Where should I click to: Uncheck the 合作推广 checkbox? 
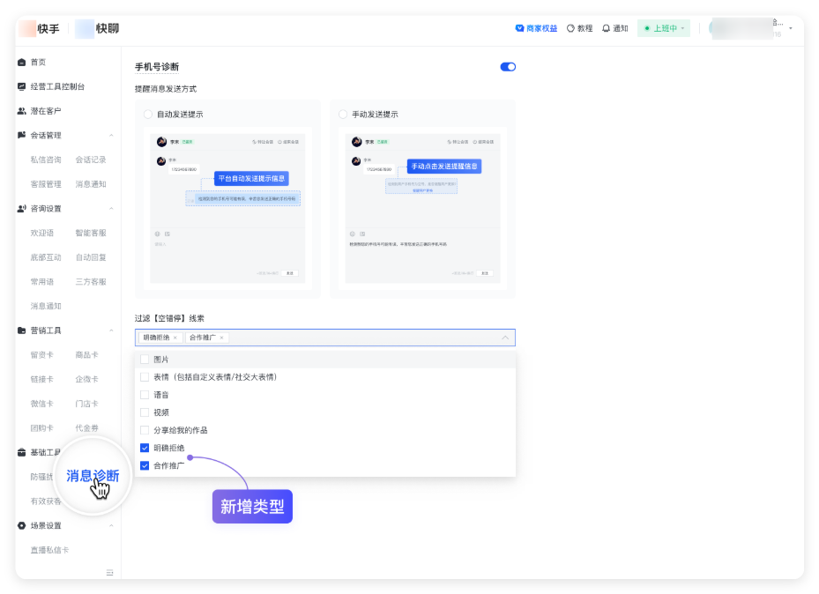click(x=145, y=465)
